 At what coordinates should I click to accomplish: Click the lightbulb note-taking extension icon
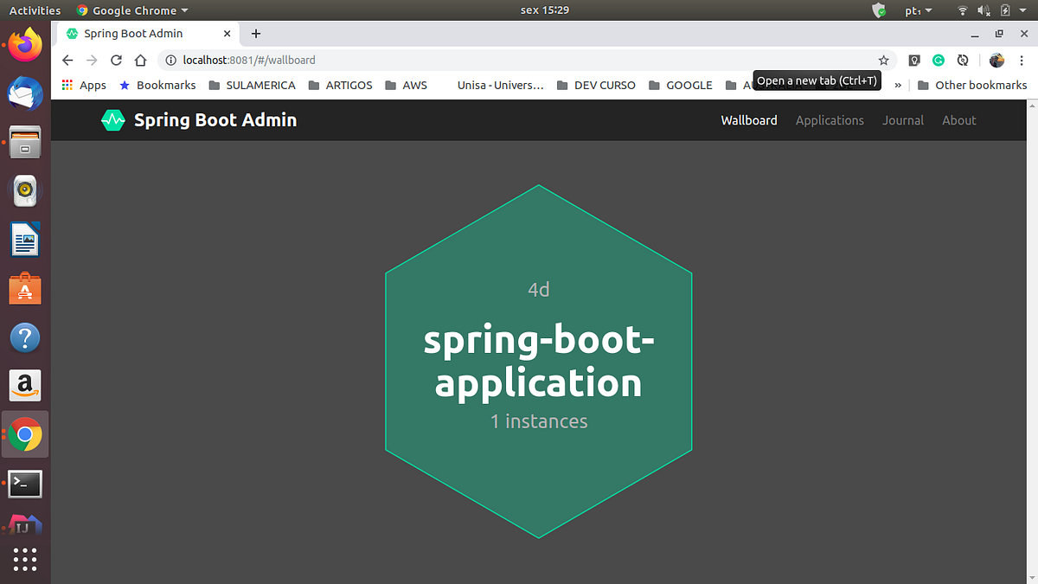point(913,60)
